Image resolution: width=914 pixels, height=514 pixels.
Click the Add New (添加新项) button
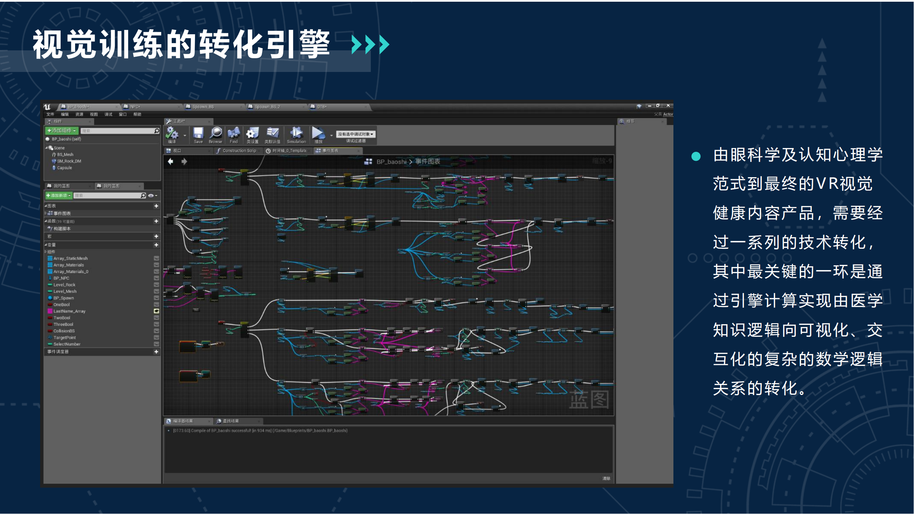coord(59,195)
